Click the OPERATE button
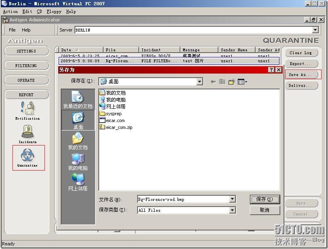Viewport: 328px width, 249px height. coord(26,80)
